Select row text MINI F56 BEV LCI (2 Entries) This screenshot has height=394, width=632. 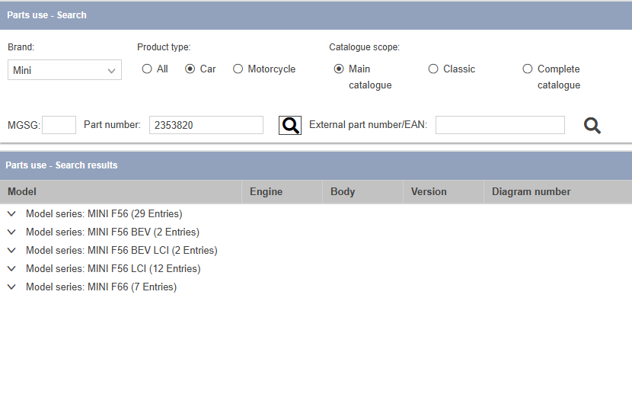tap(152, 251)
